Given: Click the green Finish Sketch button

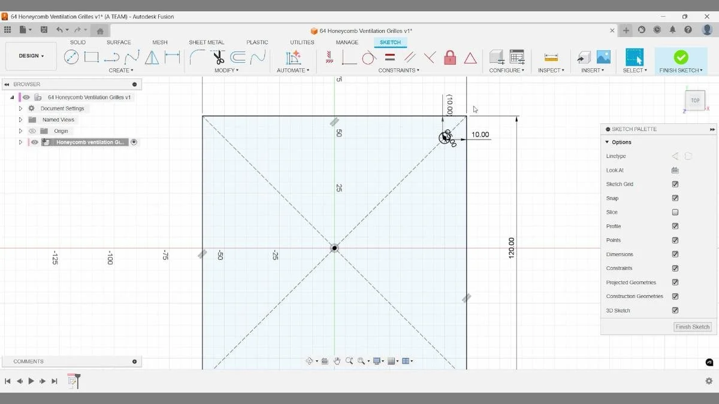Looking at the screenshot, I should pos(681,58).
